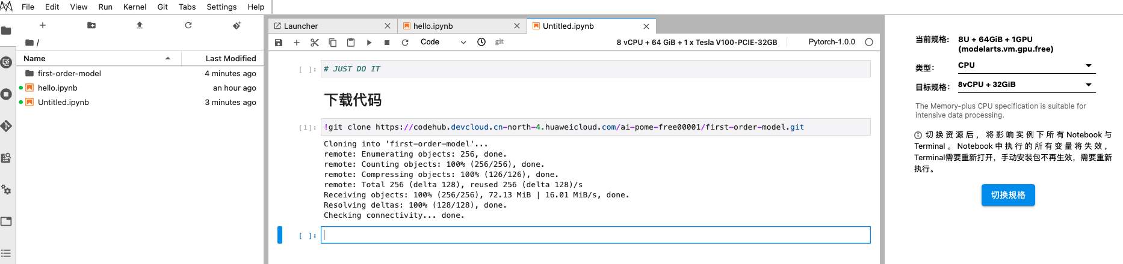The width and height of the screenshot is (1123, 264).
Task: Open the Kernel menu
Action: [x=134, y=7]
